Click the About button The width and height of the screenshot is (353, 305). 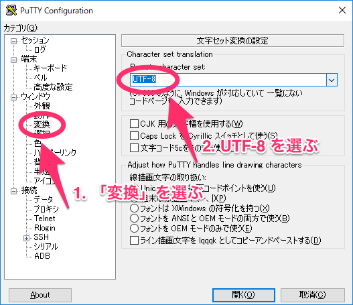point(40,295)
